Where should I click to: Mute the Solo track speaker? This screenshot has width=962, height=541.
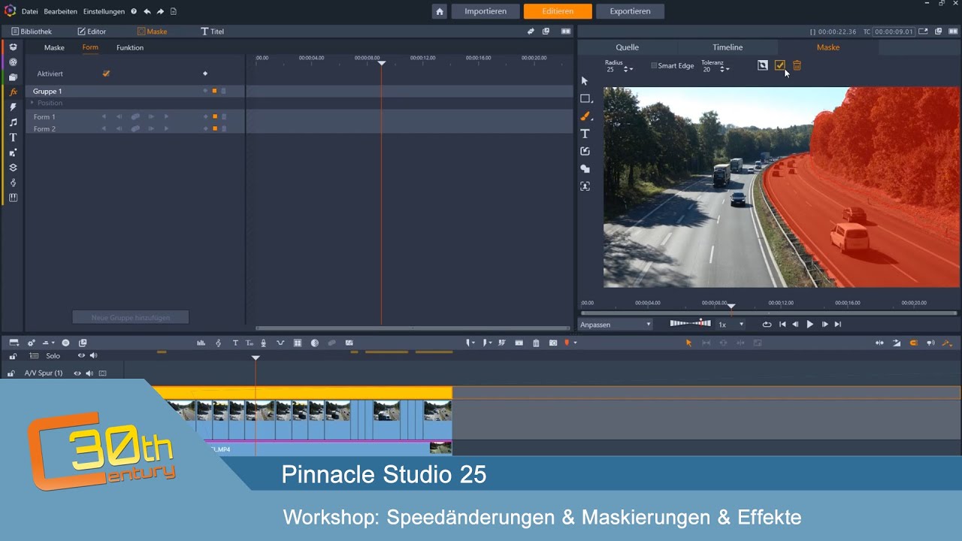tap(93, 355)
